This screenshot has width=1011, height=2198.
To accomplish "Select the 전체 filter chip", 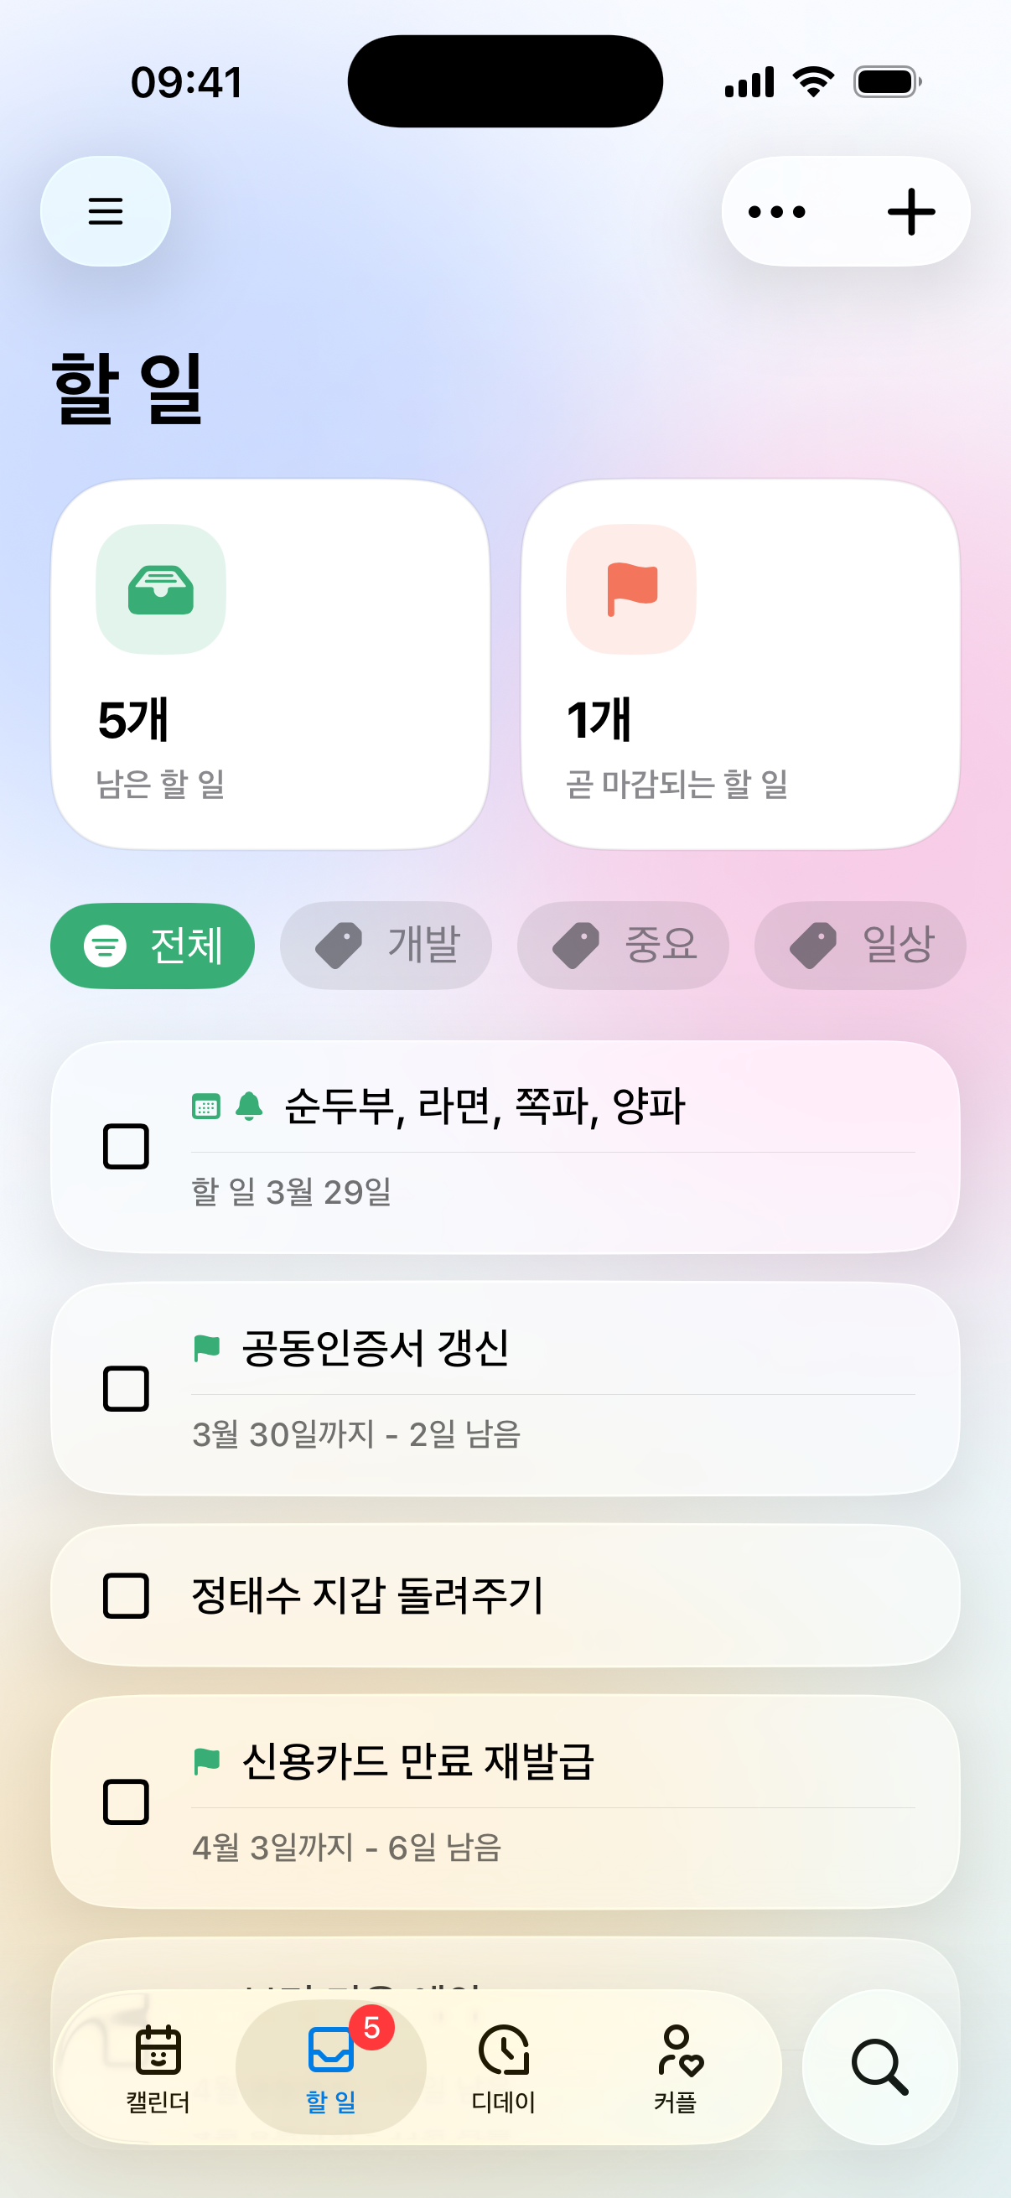I will click(153, 946).
